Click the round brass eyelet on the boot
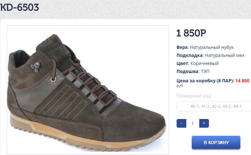This screenshot has height=155, width=251. pos(53,79)
